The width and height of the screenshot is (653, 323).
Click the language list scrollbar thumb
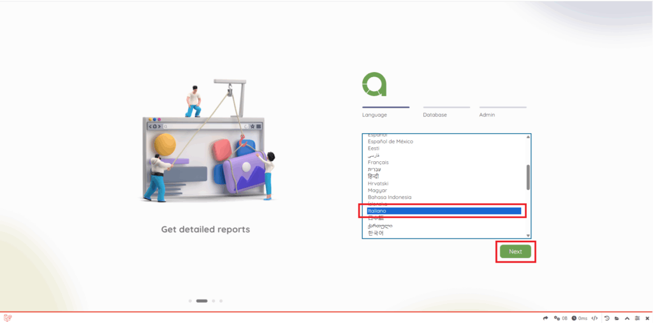(527, 176)
